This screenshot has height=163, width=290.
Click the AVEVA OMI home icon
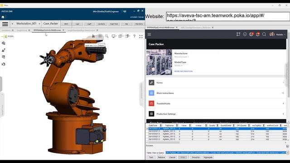tap(3, 17)
